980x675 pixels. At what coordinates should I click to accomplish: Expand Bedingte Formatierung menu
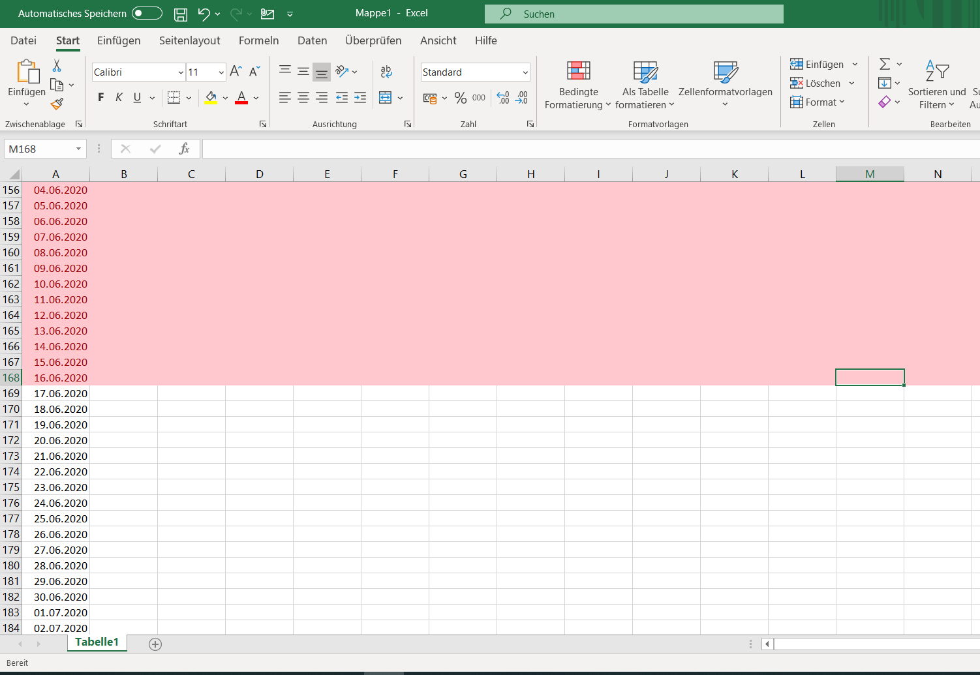pos(578,85)
